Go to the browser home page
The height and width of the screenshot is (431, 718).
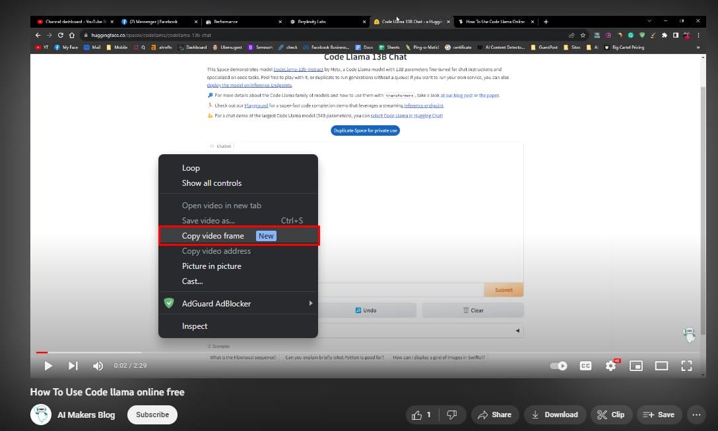pyautogui.click(x=72, y=35)
